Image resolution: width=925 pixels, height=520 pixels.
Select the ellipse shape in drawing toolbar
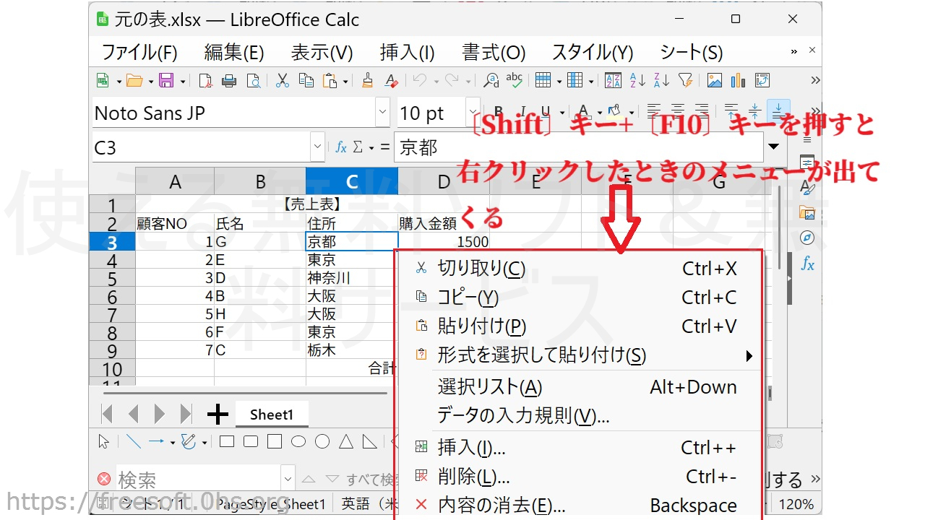tap(298, 441)
